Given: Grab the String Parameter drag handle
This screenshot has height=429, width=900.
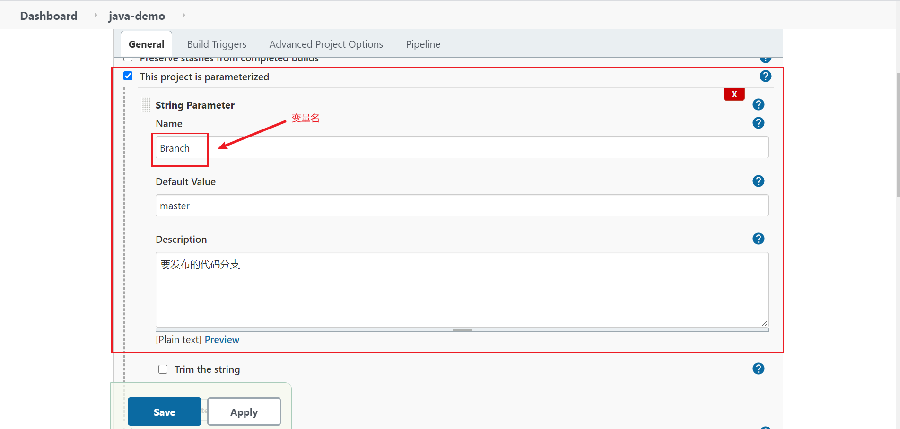Looking at the screenshot, I should tap(146, 105).
